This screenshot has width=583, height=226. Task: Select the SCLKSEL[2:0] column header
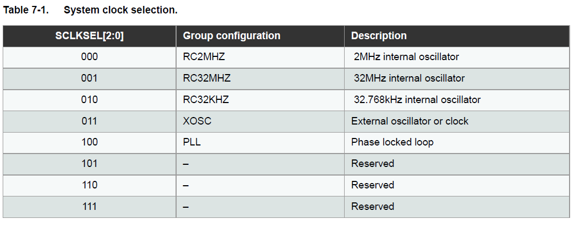click(x=89, y=35)
